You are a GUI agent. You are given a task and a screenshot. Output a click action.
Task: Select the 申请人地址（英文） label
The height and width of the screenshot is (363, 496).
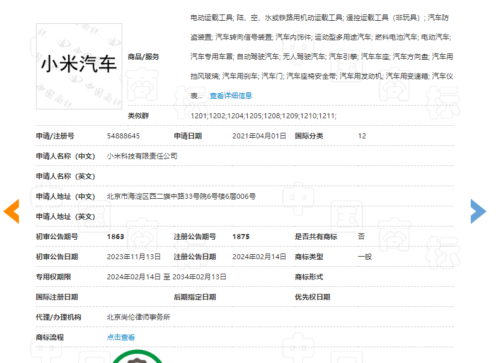tap(66, 216)
